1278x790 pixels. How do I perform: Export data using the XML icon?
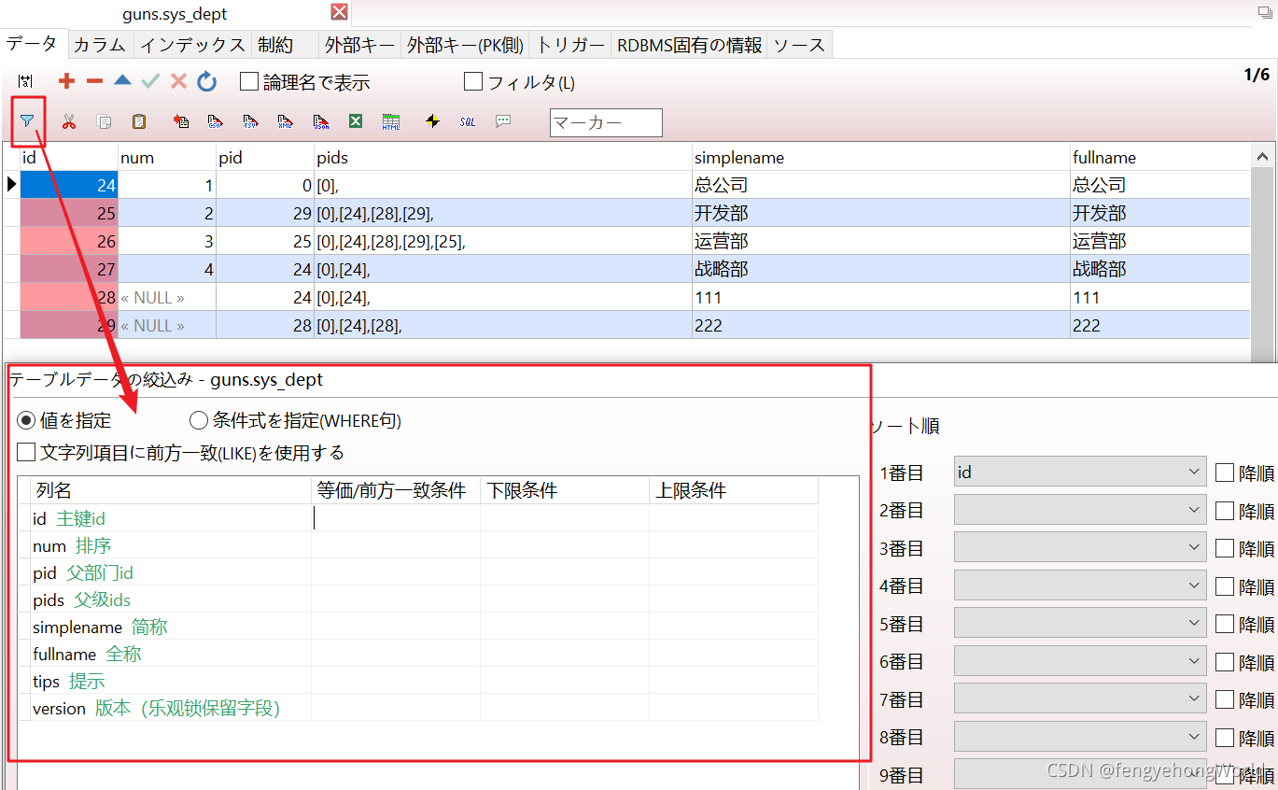pyautogui.click(x=286, y=122)
